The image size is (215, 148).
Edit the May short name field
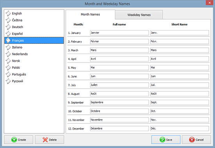179,68
